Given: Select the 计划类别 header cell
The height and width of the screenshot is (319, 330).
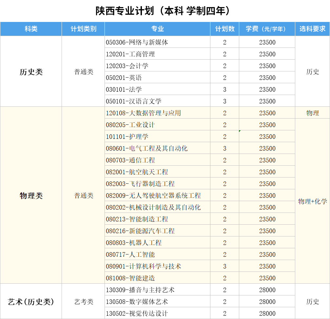Looking at the screenshot, I should tap(83, 29).
